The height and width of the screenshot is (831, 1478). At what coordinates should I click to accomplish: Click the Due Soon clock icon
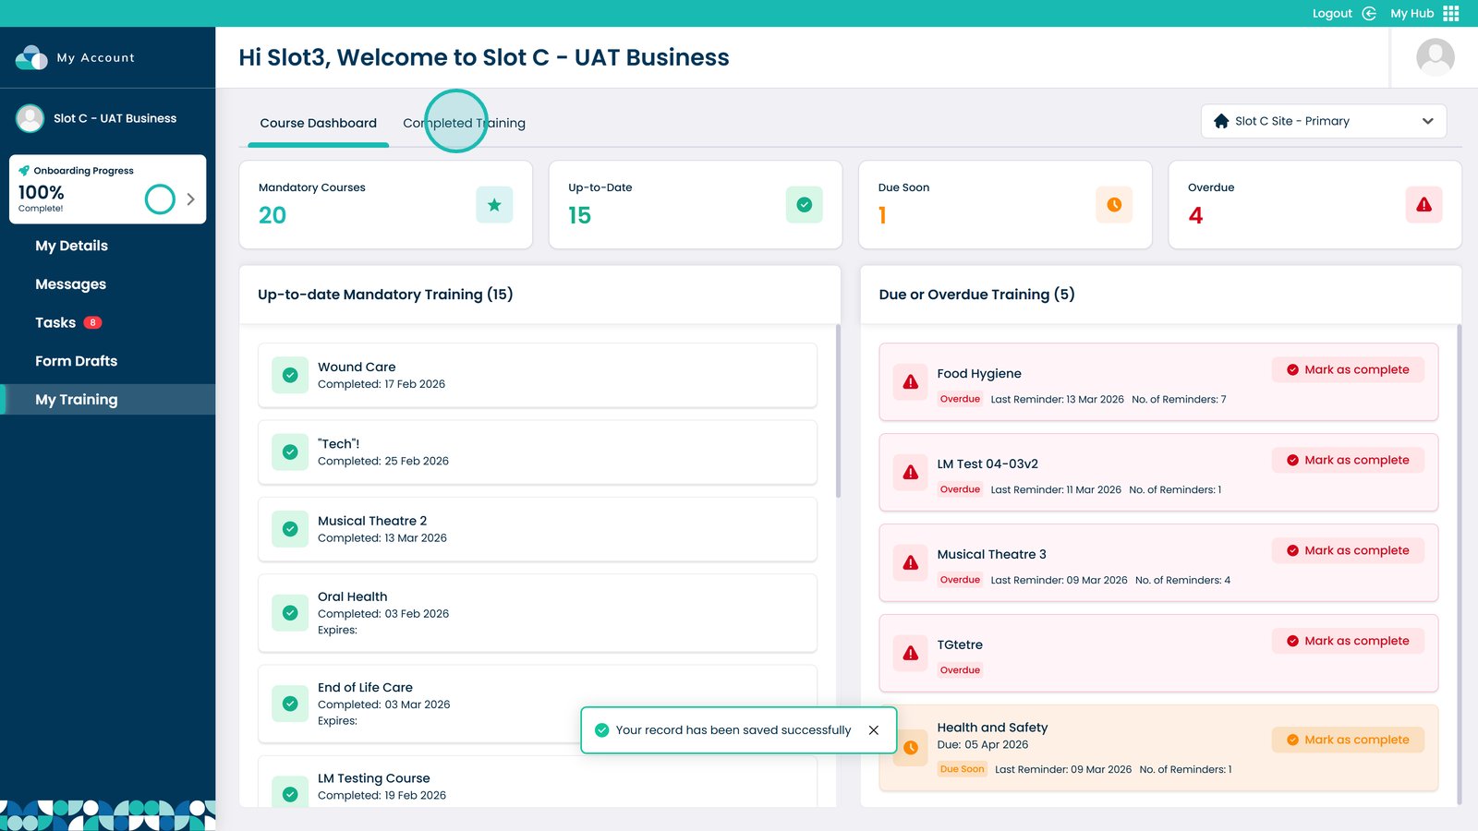[1114, 205]
